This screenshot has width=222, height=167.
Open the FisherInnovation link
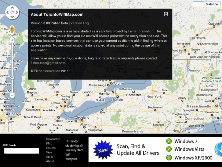tap(141, 31)
